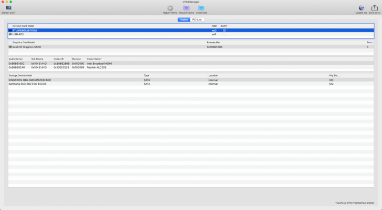Viewport: 382px width, 210px height.
Task: Select the USB-N13 network card row
Action: point(191,34)
